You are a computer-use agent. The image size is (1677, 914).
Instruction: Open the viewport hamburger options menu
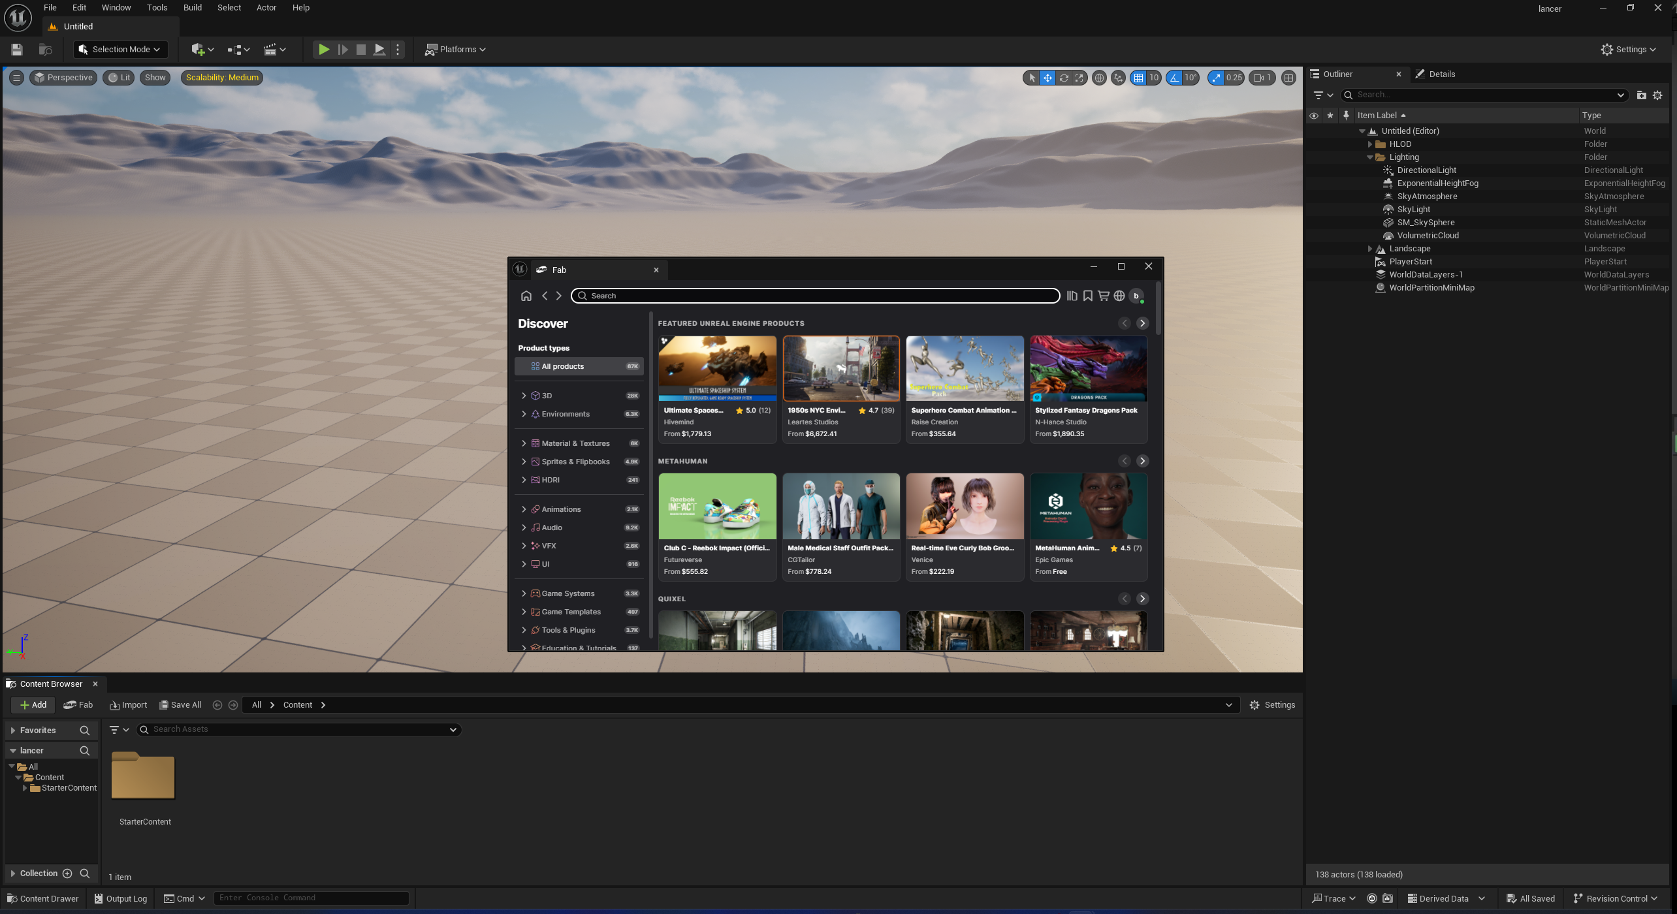point(17,78)
